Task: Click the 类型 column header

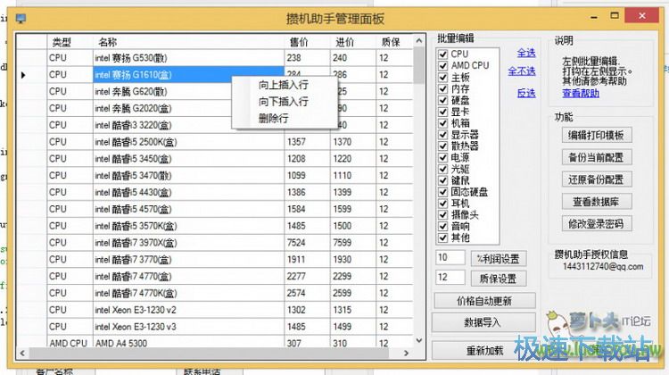Action: point(70,42)
